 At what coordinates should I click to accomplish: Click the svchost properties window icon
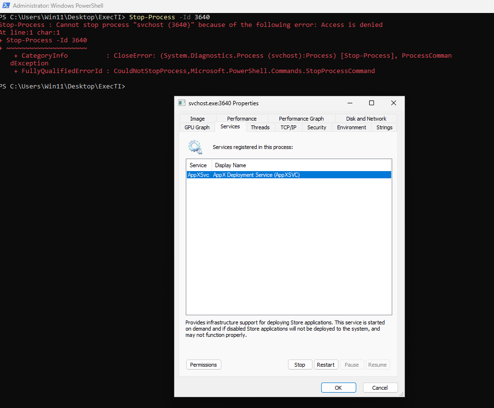click(x=181, y=103)
